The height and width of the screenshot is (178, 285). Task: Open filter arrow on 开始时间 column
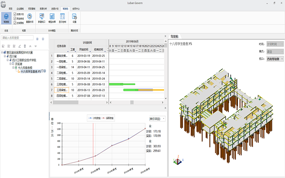pyautogui.click(x=90, y=52)
